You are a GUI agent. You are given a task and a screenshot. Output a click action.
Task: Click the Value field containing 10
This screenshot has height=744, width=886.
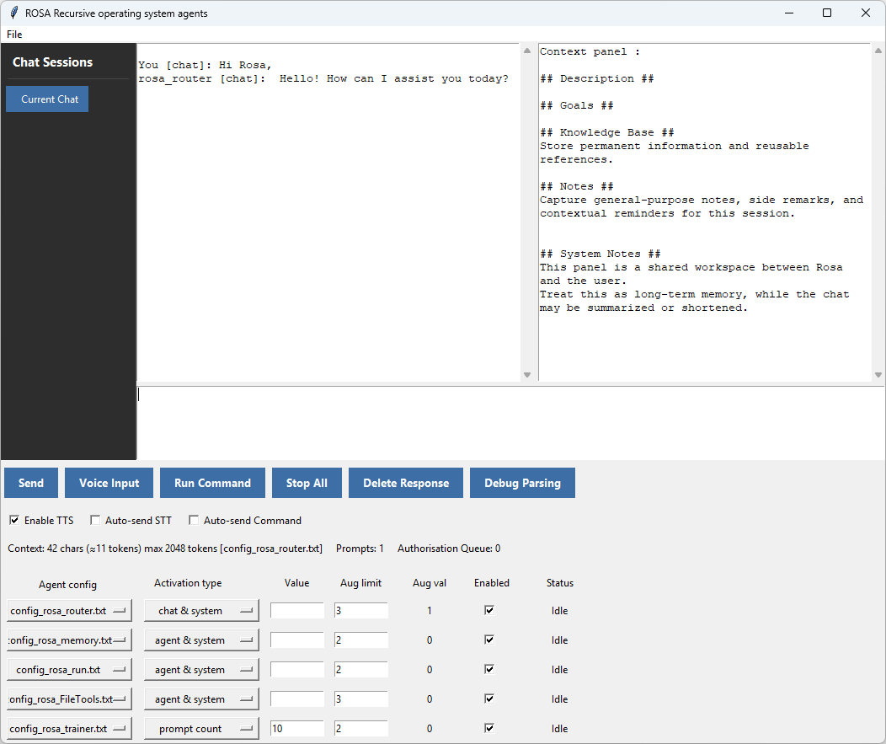[297, 729]
